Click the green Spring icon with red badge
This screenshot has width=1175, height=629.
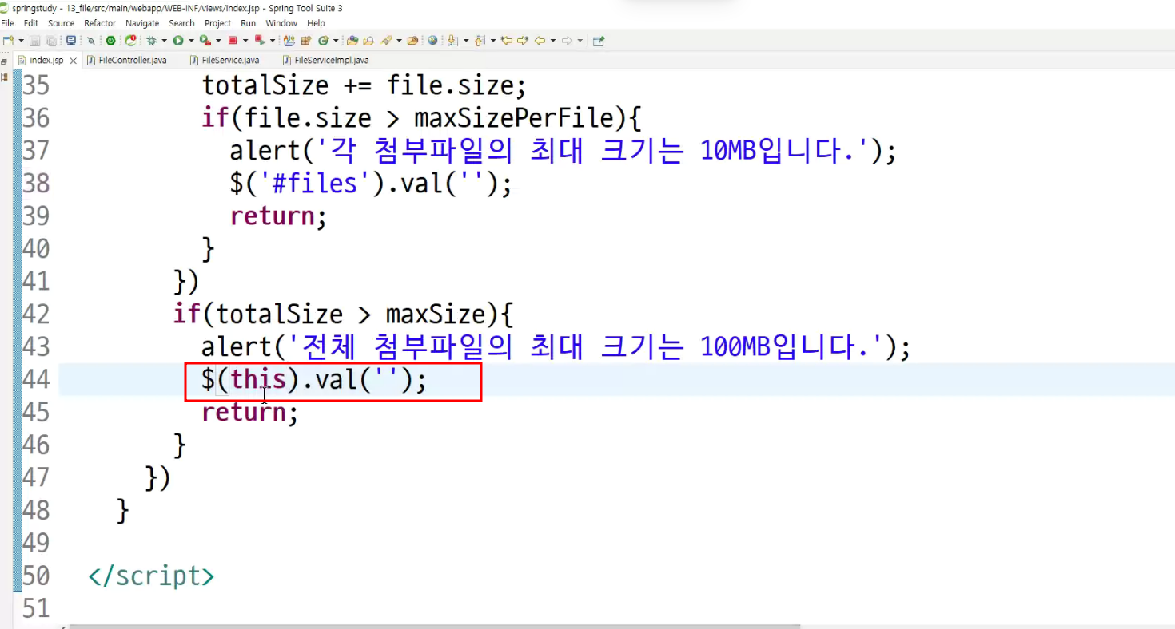[130, 40]
